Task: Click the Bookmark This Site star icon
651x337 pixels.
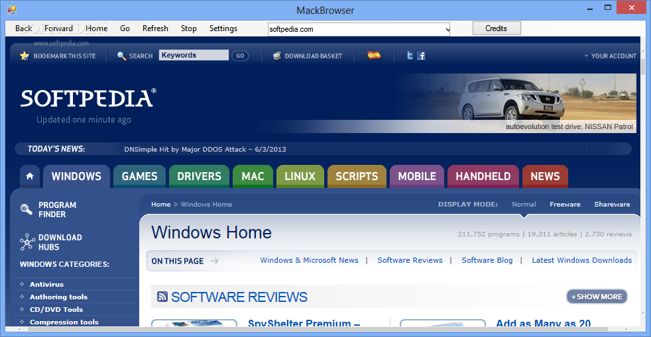Action: pyautogui.click(x=25, y=56)
